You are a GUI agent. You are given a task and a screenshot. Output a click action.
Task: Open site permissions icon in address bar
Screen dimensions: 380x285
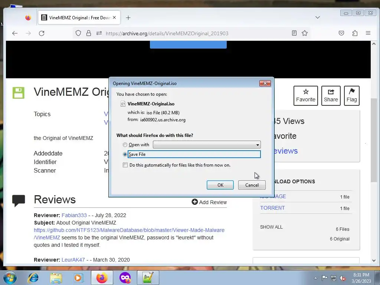tap(99, 33)
